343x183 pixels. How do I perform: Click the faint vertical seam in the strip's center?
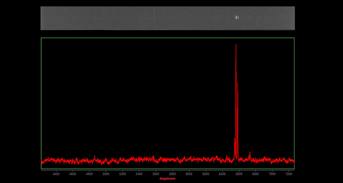[154, 18]
